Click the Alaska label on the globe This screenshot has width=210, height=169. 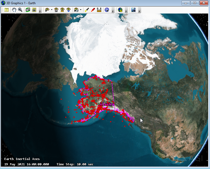coord(107,104)
